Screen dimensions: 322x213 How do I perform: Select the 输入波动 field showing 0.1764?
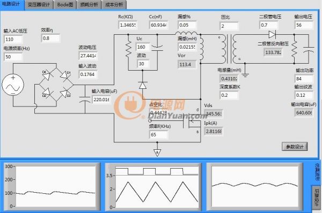point(88,74)
